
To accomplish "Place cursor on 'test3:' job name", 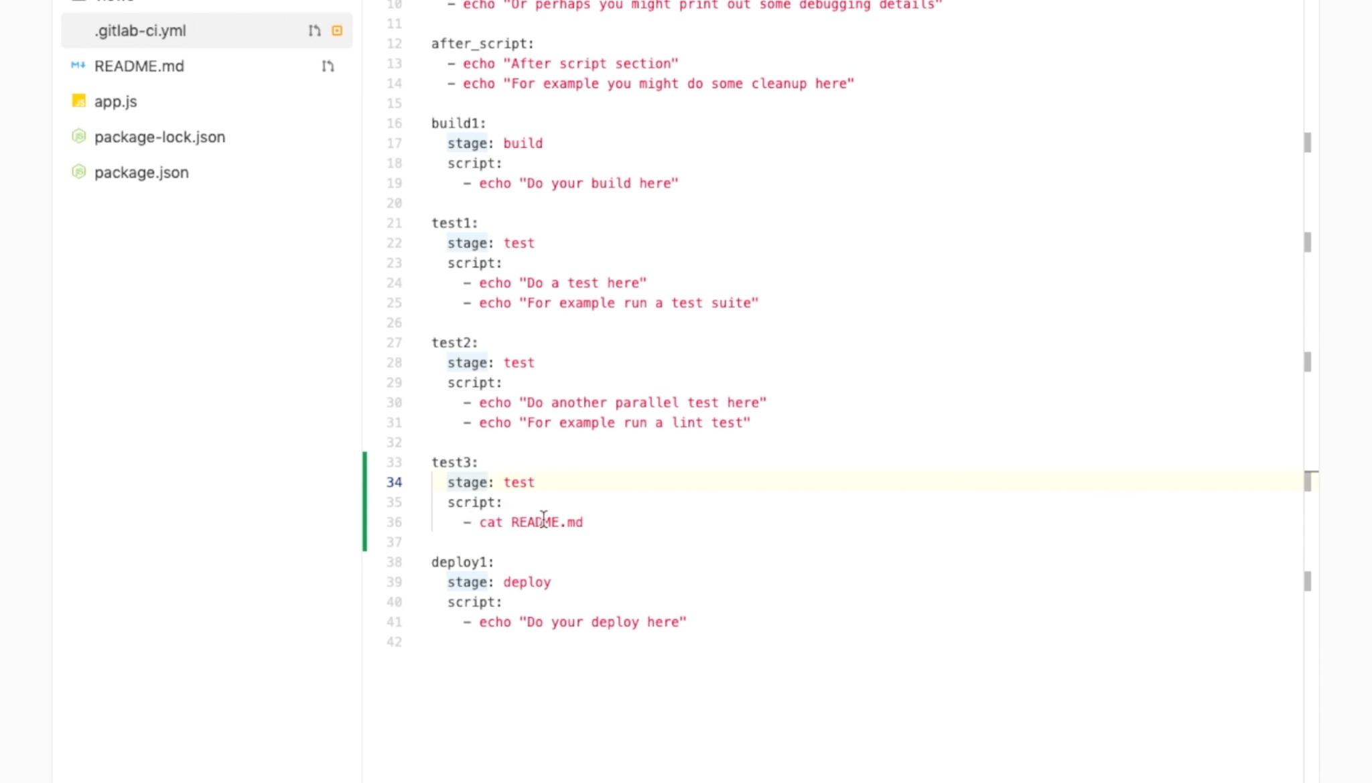I will [454, 462].
